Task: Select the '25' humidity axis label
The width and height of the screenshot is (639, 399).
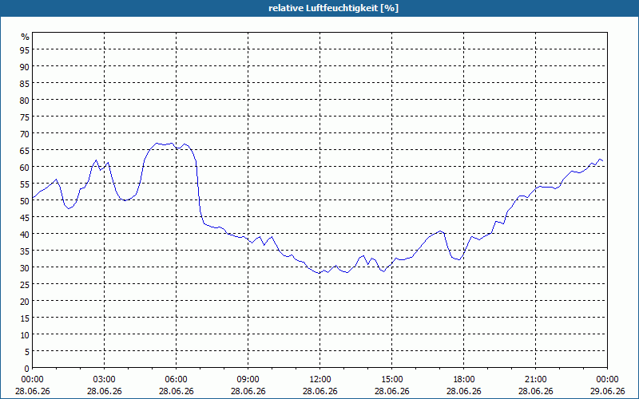Action: tap(25, 284)
